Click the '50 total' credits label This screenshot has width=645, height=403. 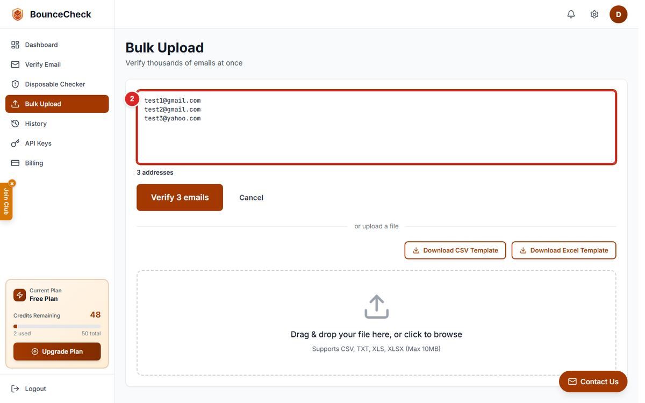point(91,334)
